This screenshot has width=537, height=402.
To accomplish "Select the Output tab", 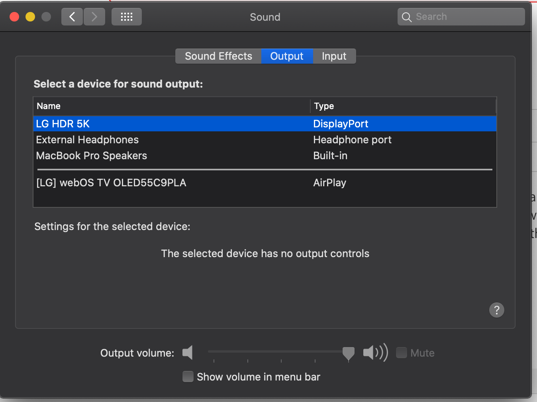I will [287, 56].
